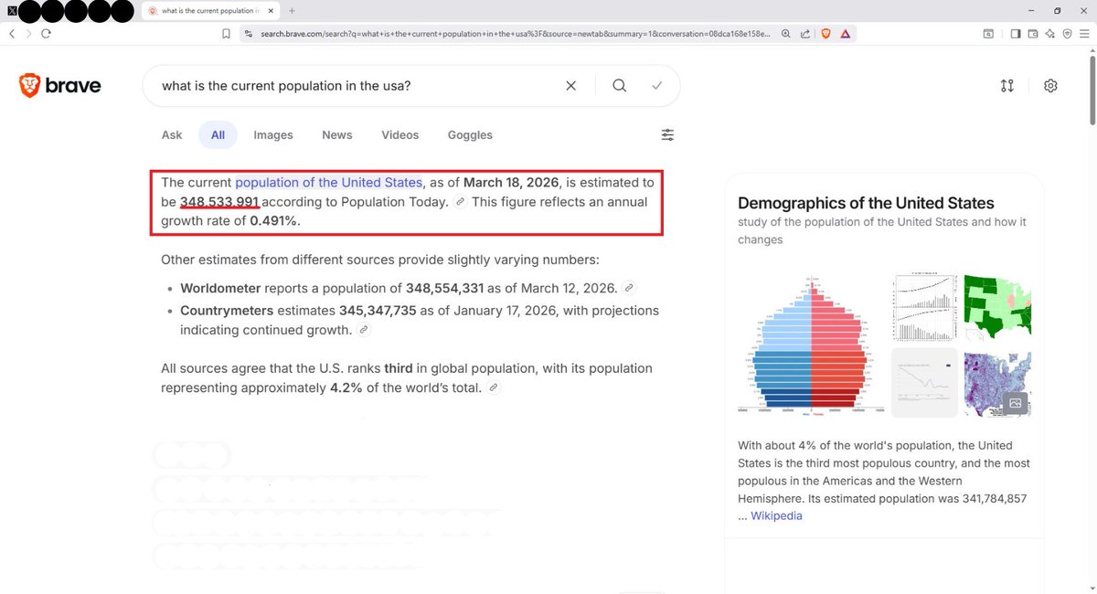Click the Brave VPN shield icon
1097x594 pixels.
pos(1068,33)
